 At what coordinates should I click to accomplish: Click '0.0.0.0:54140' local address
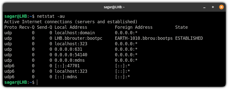click(x=71, y=55)
